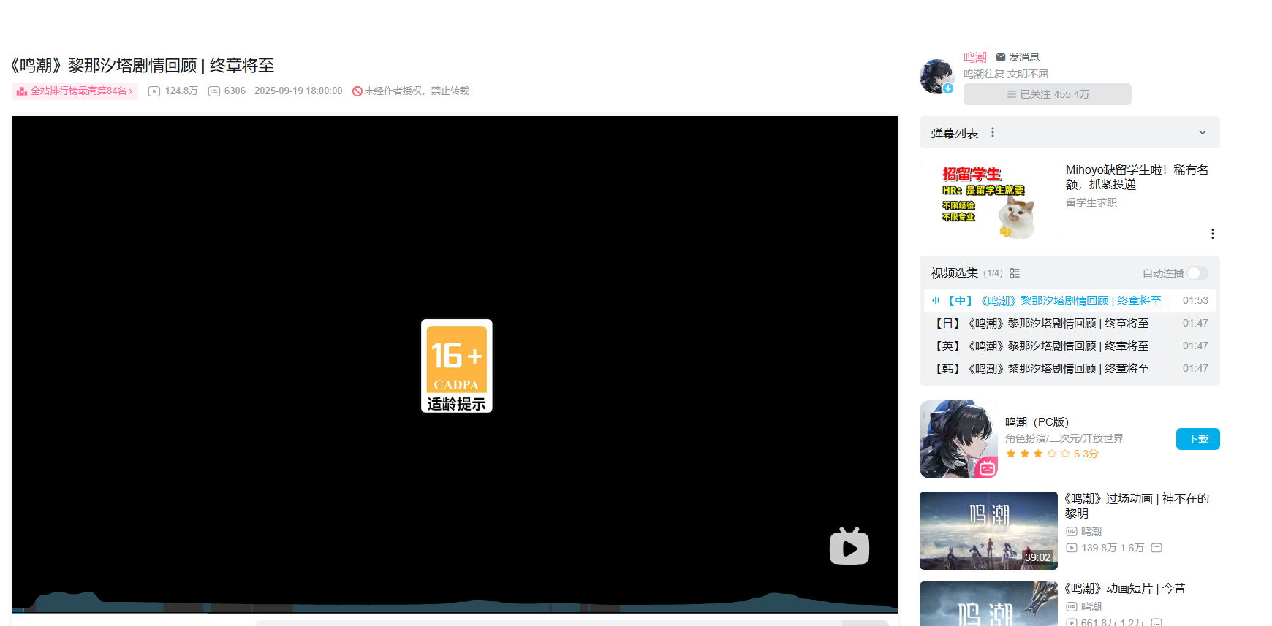
Task: Click the ranking chart icon in the pink badge
Action: 22,91
